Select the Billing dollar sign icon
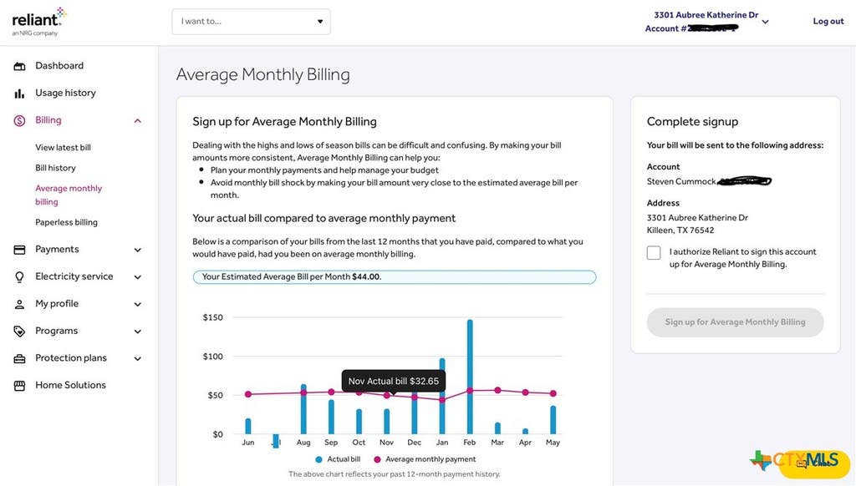856x486 pixels. coord(20,120)
